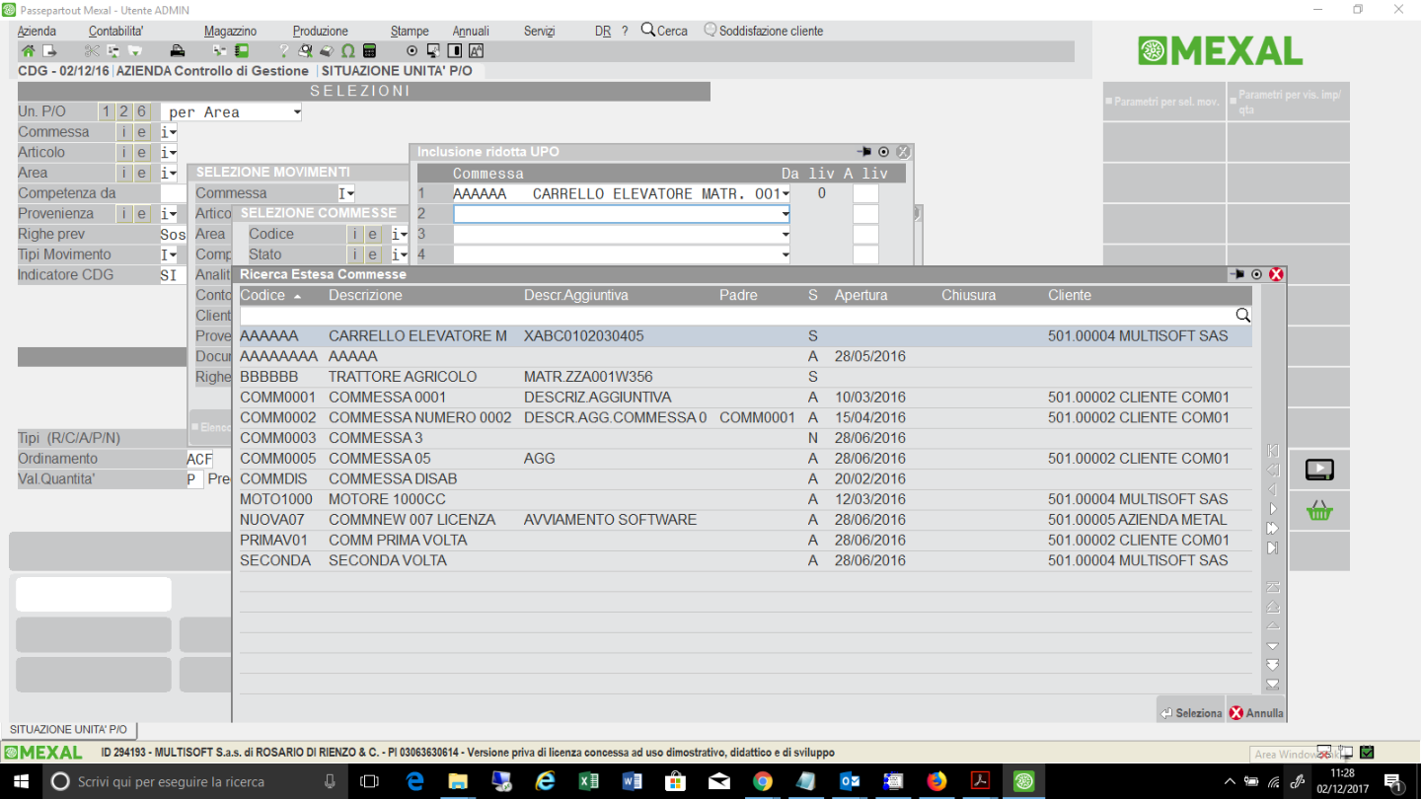This screenshot has height=799, width=1421.
Task: Click the scissors icon in toolbar
Action: tap(92, 51)
